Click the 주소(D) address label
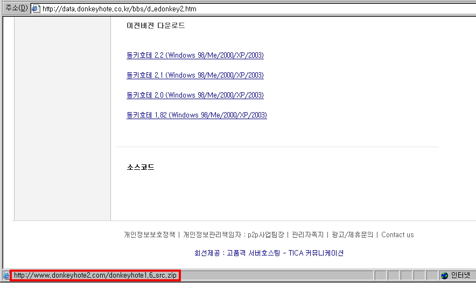The width and height of the screenshot is (476, 283). 16,8
